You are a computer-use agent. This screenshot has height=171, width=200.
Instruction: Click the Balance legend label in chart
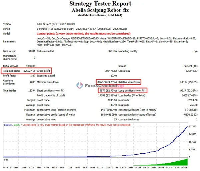click(x=8, y=125)
